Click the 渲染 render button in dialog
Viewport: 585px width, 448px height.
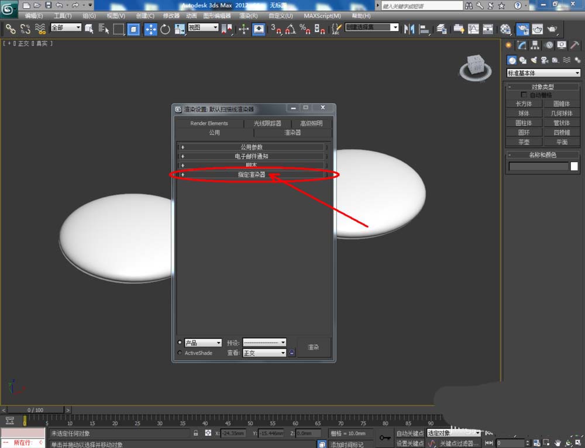click(314, 347)
